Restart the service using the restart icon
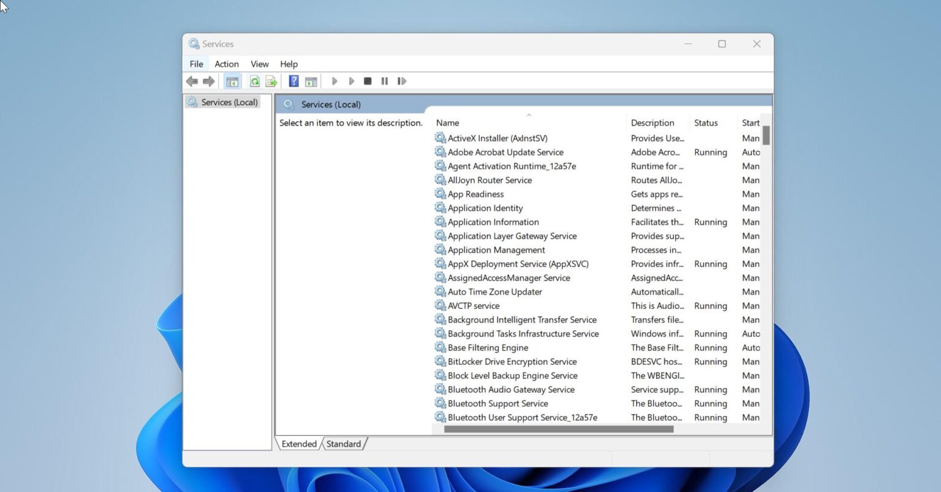 click(402, 81)
